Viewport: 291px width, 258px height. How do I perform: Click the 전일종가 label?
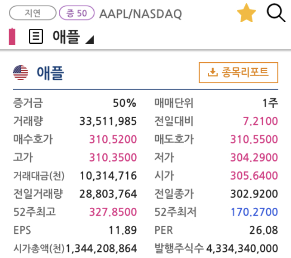click(174, 194)
